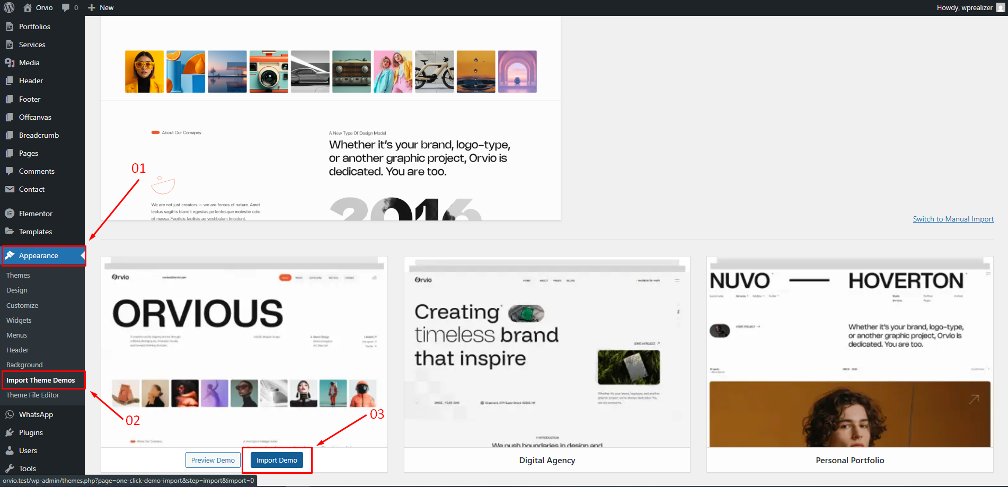The width and height of the screenshot is (1008, 487).
Task: Open the comments bubble icon in admin bar
Action: [x=66, y=7]
